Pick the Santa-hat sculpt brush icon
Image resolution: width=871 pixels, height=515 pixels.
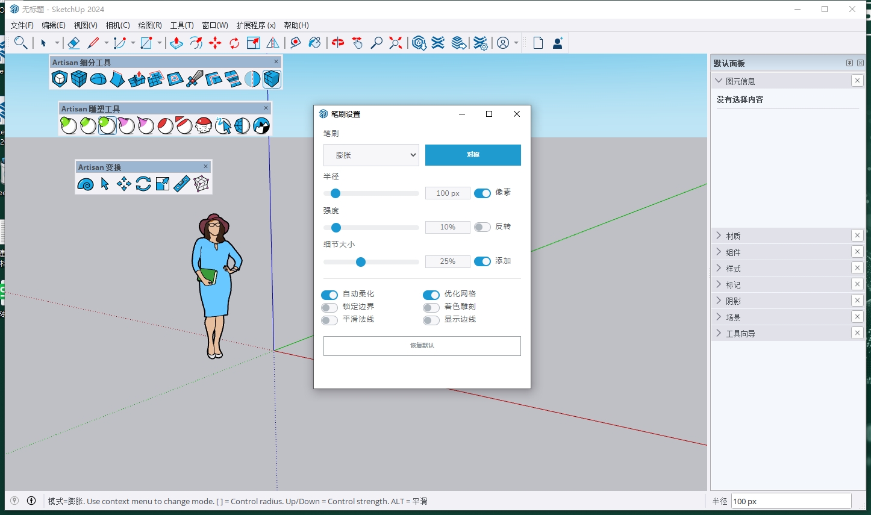(204, 125)
